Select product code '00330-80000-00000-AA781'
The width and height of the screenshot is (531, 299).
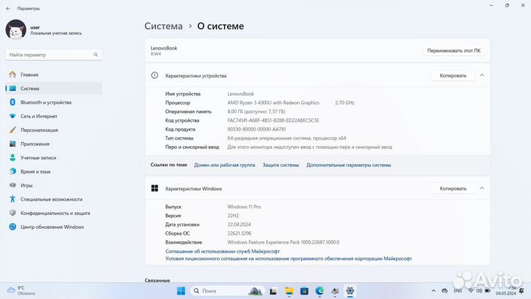(x=257, y=129)
